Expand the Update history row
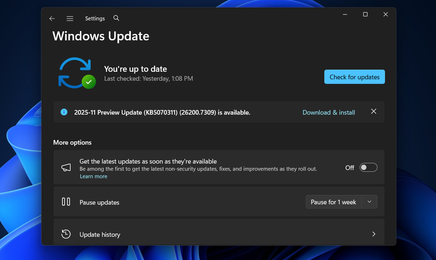 point(374,234)
